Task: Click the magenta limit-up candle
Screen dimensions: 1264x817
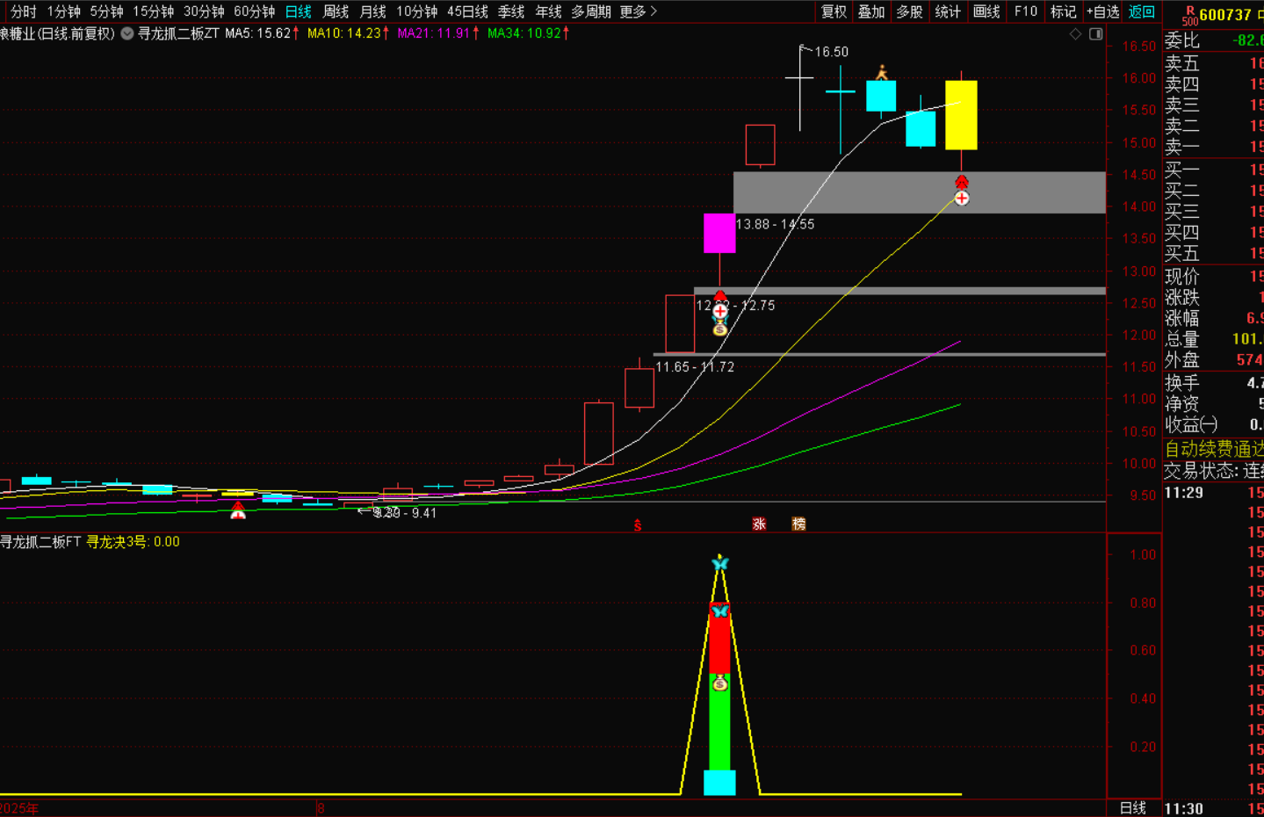Action: [x=719, y=233]
